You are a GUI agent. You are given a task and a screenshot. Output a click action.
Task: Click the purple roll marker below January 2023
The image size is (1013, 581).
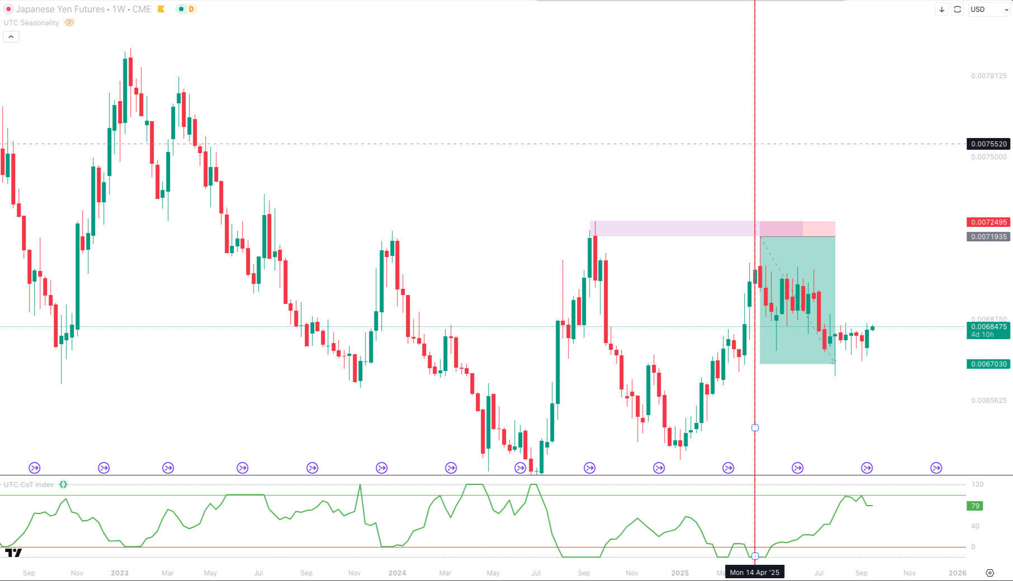pyautogui.click(x=103, y=468)
